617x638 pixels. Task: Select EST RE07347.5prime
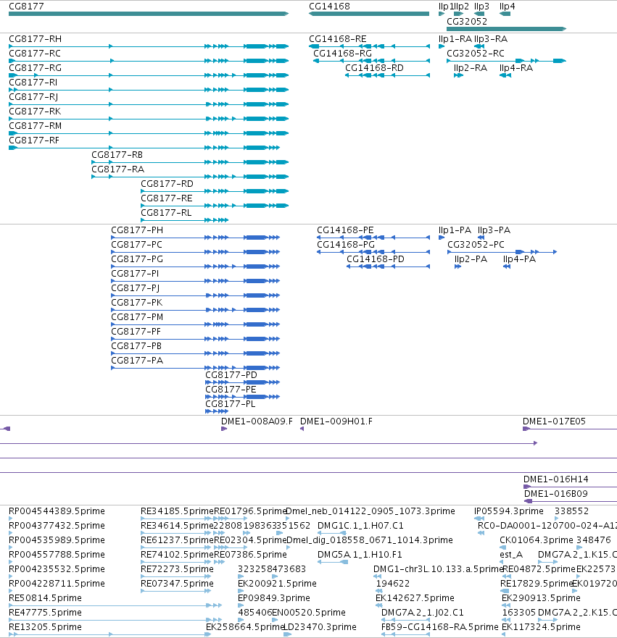pos(177,584)
